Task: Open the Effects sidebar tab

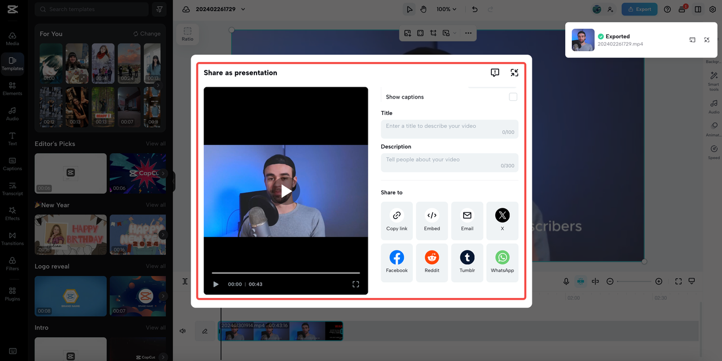Action: [12, 213]
